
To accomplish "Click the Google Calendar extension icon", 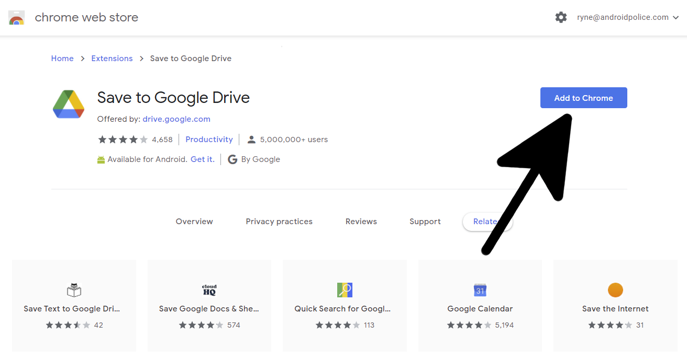I will click(x=480, y=290).
